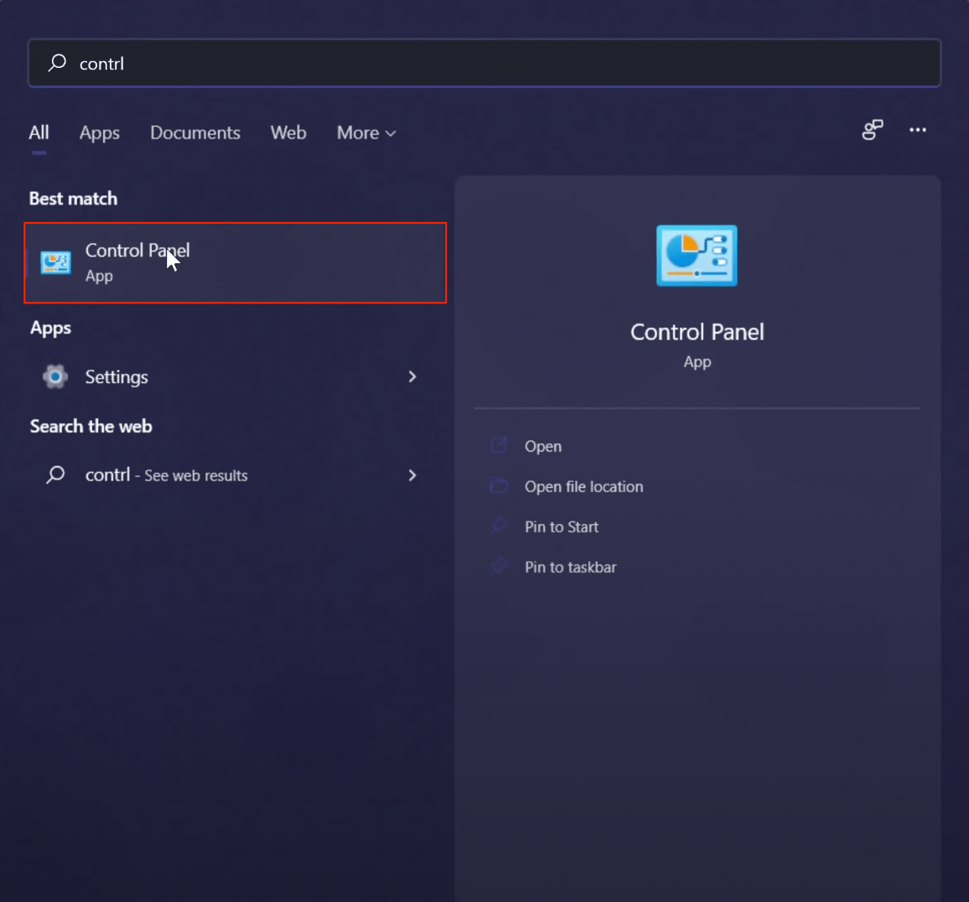Click Pin to taskbar action
This screenshot has height=902, width=969.
(x=570, y=567)
